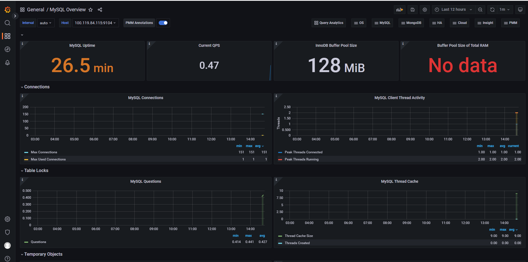Open the user profile avatar
The height and width of the screenshot is (262, 528).
(7, 245)
